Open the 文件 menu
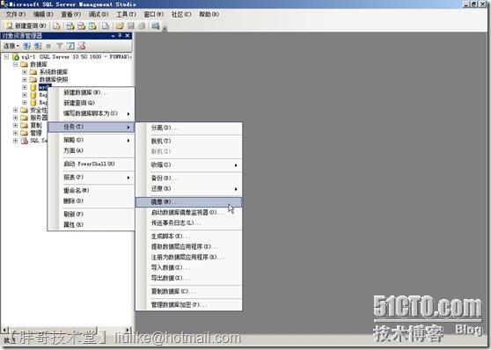This screenshot has height=350, width=491. [16, 14]
